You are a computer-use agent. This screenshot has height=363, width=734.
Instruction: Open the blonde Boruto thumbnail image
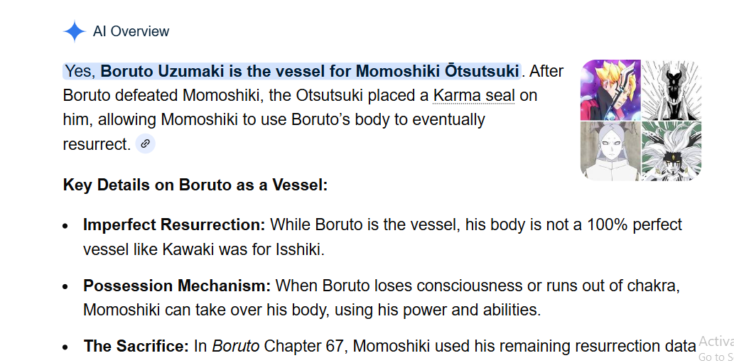pyautogui.click(x=610, y=90)
